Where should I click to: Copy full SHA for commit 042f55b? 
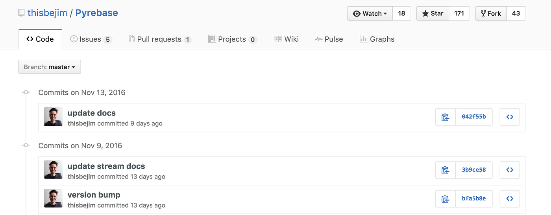[x=445, y=117]
